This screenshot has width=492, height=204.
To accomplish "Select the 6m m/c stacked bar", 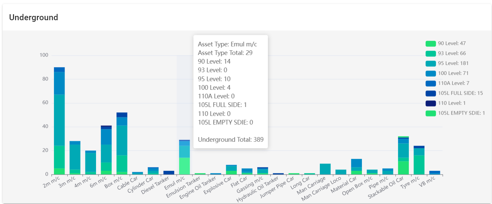I will click(106, 150).
